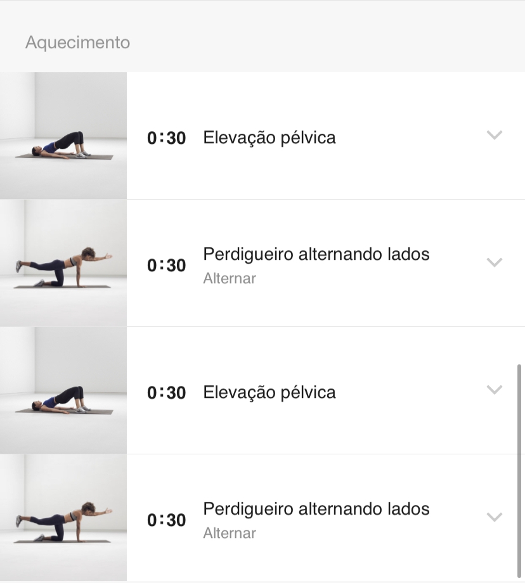Expand the first Perdigueiro alternando lados chevron
The image size is (525, 583).
(495, 262)
